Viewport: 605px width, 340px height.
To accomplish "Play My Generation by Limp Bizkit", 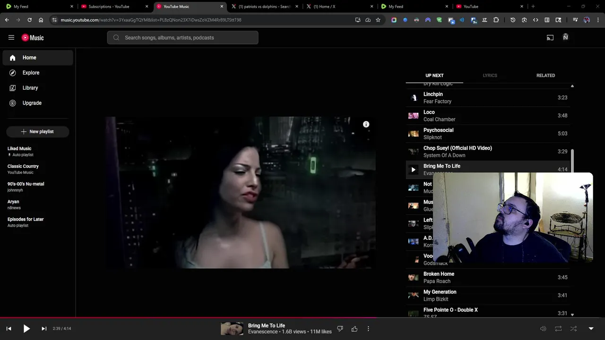I will (x=488, y=295).
